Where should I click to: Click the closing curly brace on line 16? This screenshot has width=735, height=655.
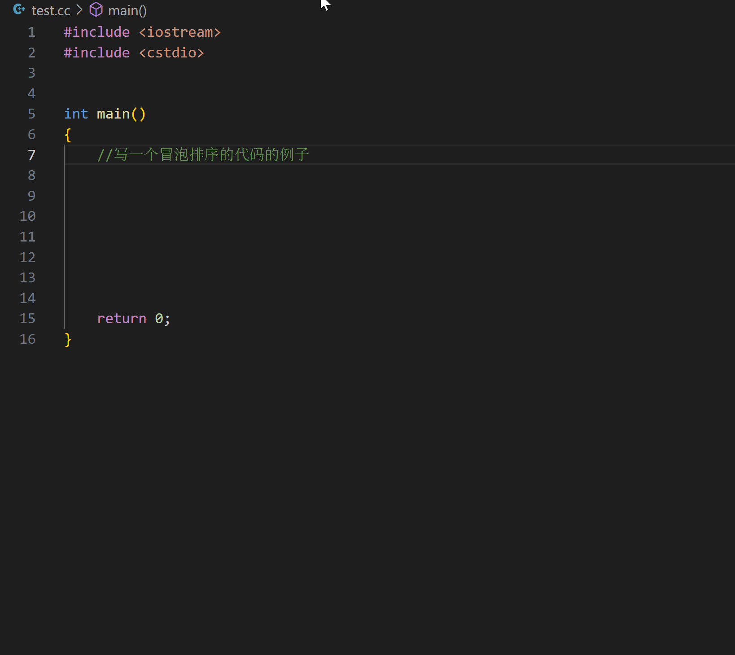coord(68,339)
